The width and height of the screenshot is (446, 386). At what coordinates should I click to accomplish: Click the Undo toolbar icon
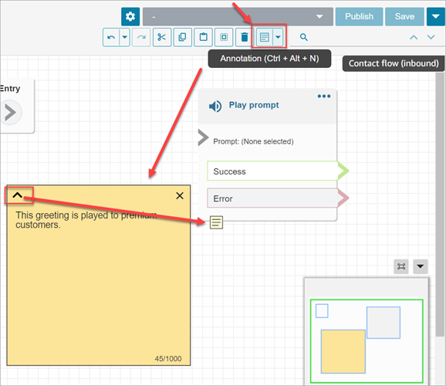click(111, 37)
